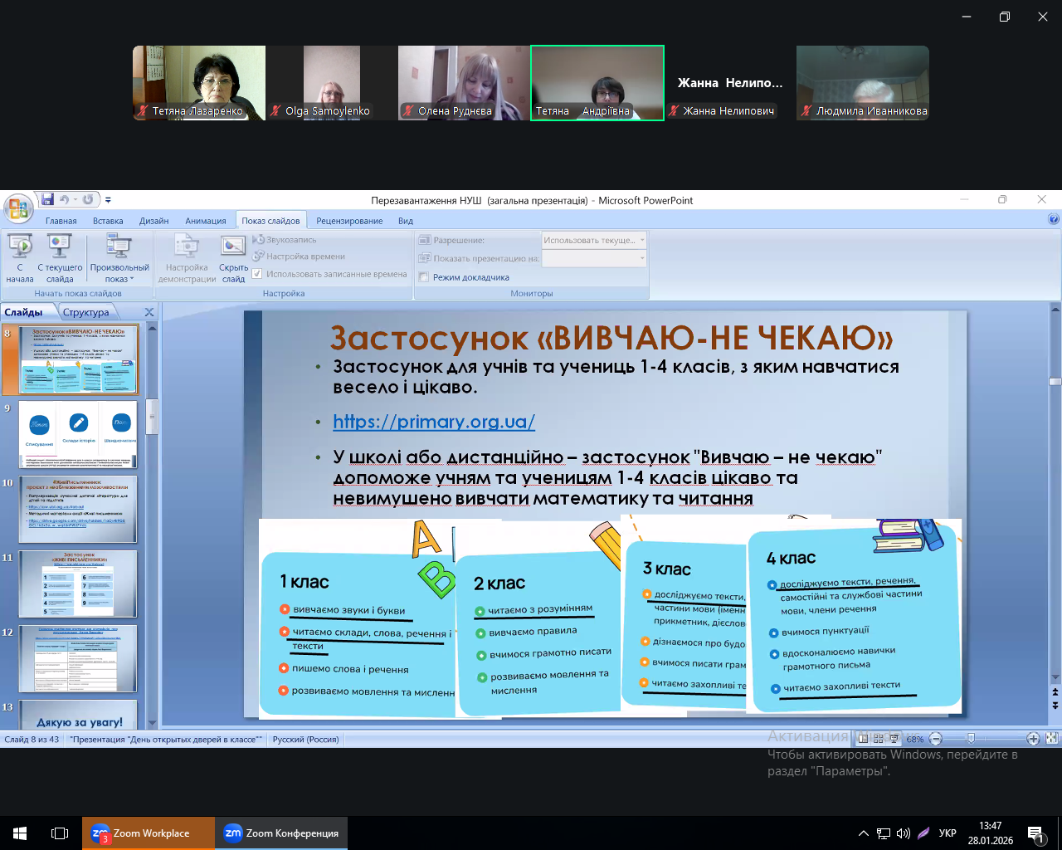The width and height of the screenshot is (1062, 850).
Task: Fit slide to current window icon
Action: [1051, 739]
